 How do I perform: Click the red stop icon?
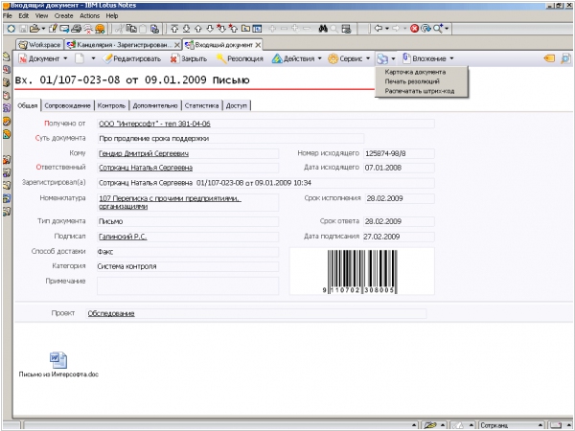tap(414, 28)
